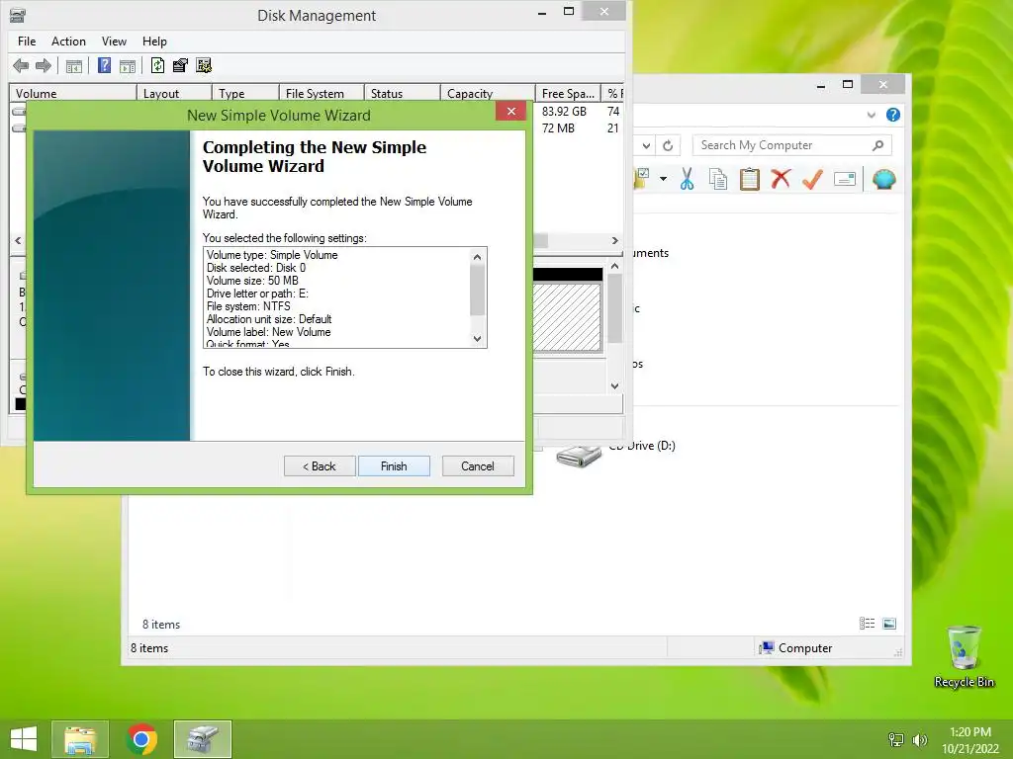This screenshot has height=759, width=1013.
Task: Click the scissors Cut icon in Explorer toolbar
Action: [687, 179]
